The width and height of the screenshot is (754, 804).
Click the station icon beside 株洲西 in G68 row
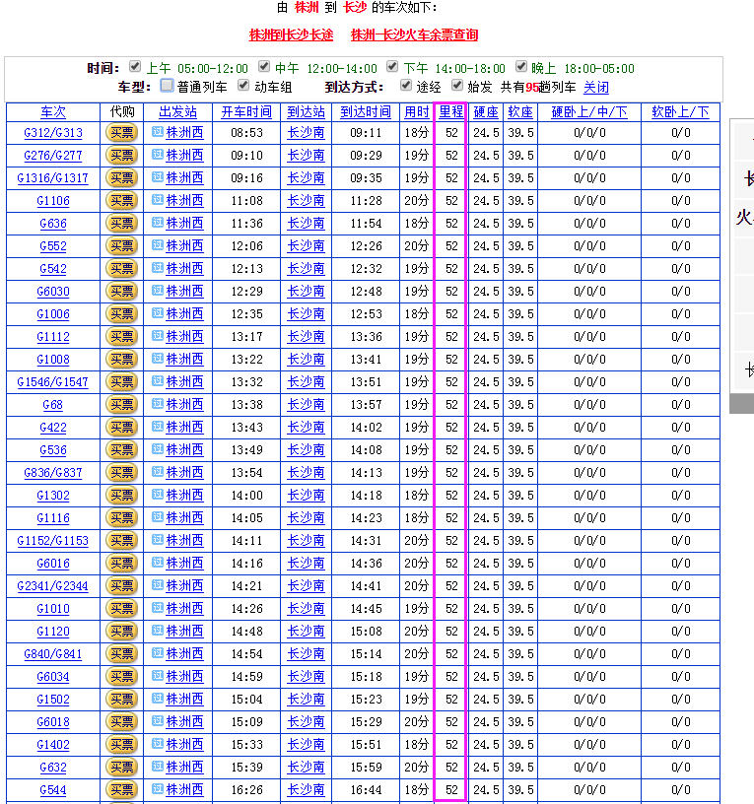(158, 404)
